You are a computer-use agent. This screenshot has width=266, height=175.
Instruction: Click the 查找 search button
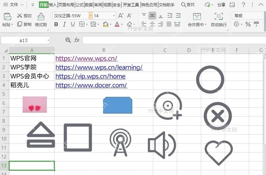188,5
